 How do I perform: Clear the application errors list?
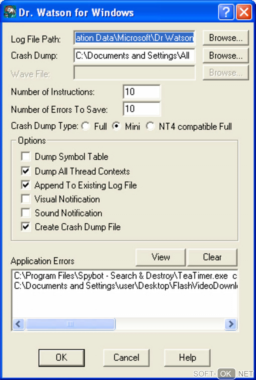(x=212, y=257)
